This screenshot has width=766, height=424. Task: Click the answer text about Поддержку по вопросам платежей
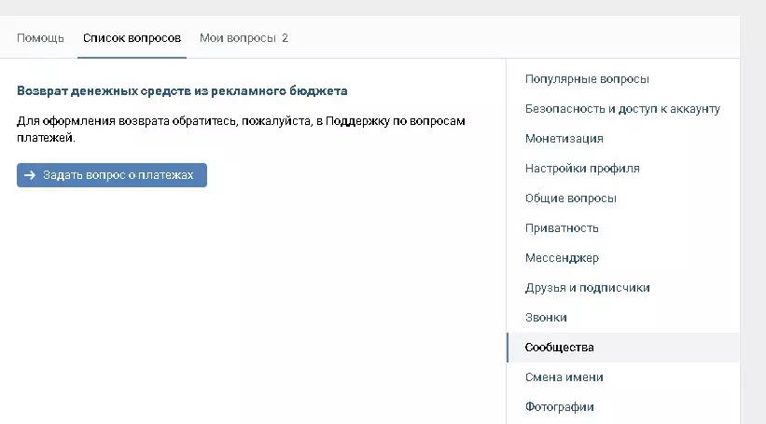coord(241,130)
